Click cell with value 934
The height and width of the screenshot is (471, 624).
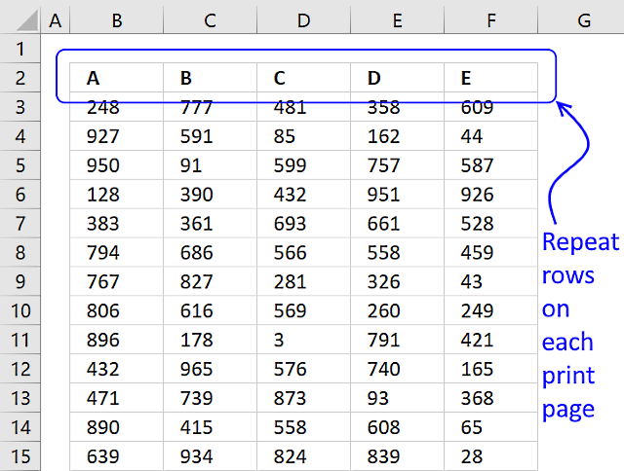click(211, 455)
